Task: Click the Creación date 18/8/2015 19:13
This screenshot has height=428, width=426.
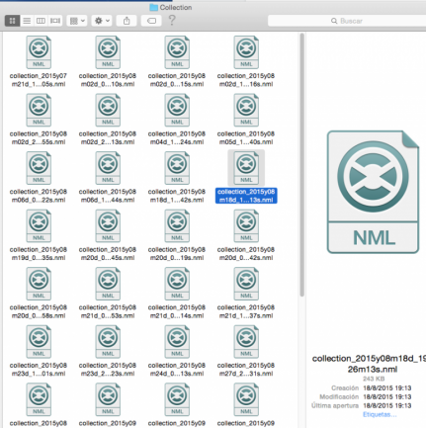Action: [387, 388]
